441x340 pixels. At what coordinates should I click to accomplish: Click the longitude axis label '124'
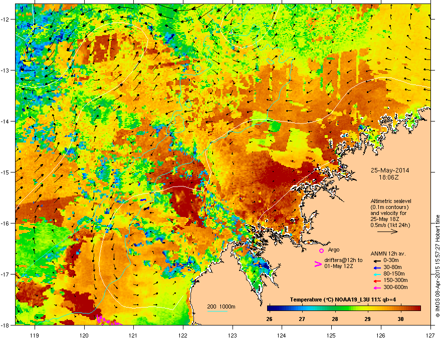pyautogui.click(x=282, y=335)
